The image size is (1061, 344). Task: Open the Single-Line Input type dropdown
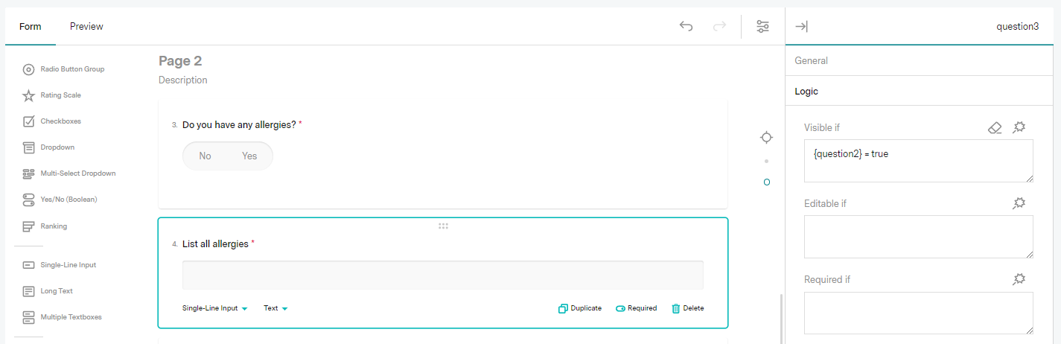[214, 308]
